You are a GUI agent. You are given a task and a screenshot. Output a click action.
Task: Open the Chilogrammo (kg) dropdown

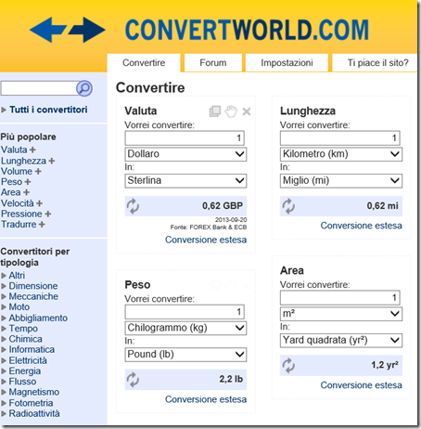click(x=185, y=328)
